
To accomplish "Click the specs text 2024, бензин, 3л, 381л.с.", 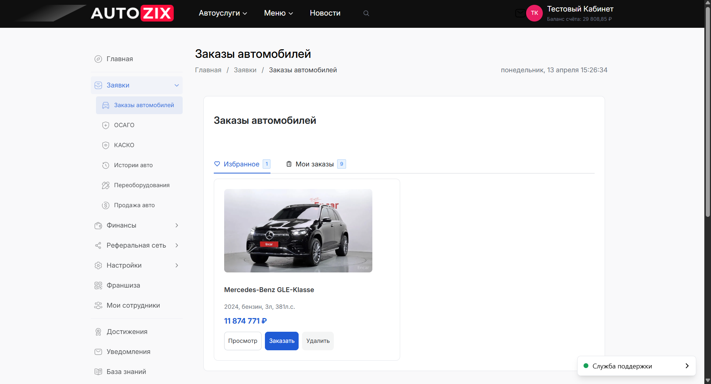I will pos(259,307).
